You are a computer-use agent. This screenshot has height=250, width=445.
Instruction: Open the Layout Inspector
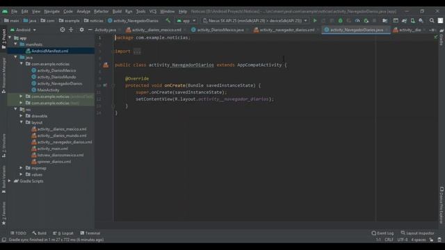417,233
